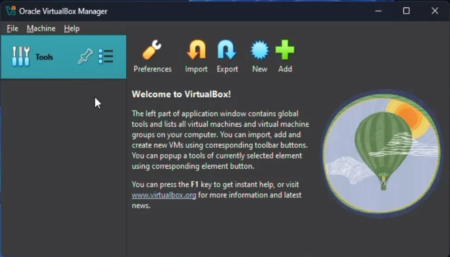Visit the www.virtualbox.org link

click(x=164, y=195)
